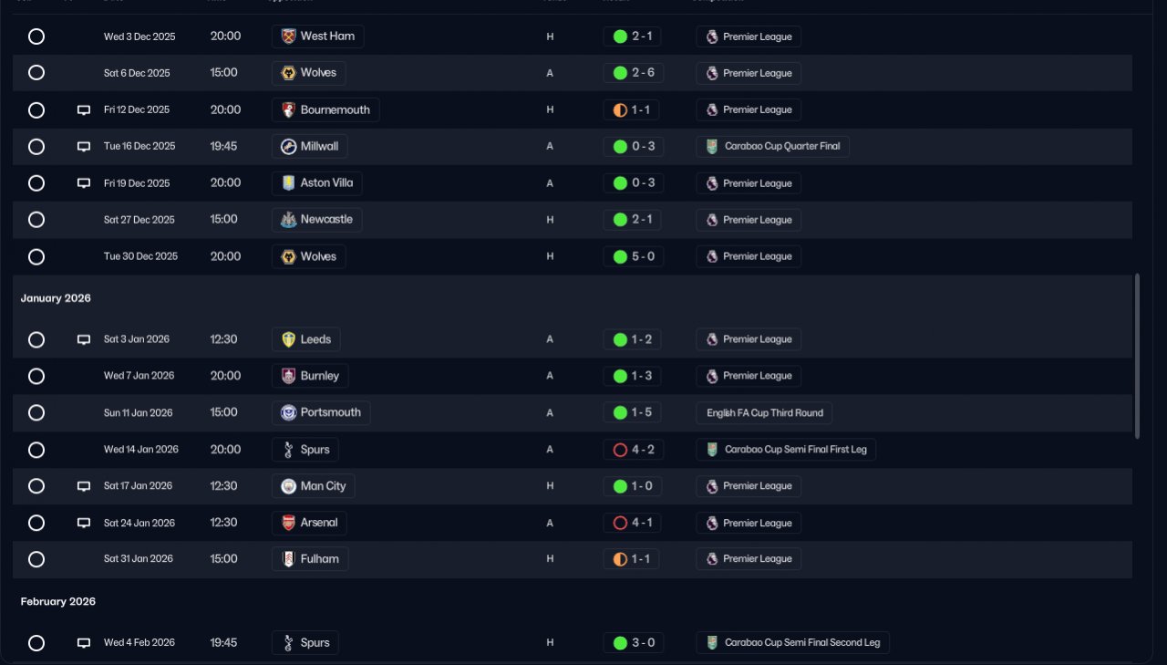Open the 2 - 6 result against Wolves
Viewport: 1167px width, 665px height.
[x=634, y=73]
